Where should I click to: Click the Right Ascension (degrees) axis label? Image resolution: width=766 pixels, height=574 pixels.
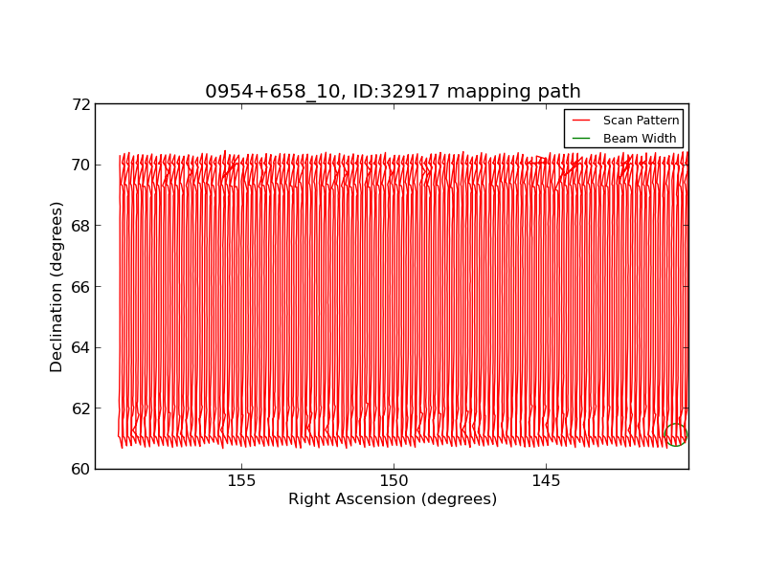pos(393,499)
